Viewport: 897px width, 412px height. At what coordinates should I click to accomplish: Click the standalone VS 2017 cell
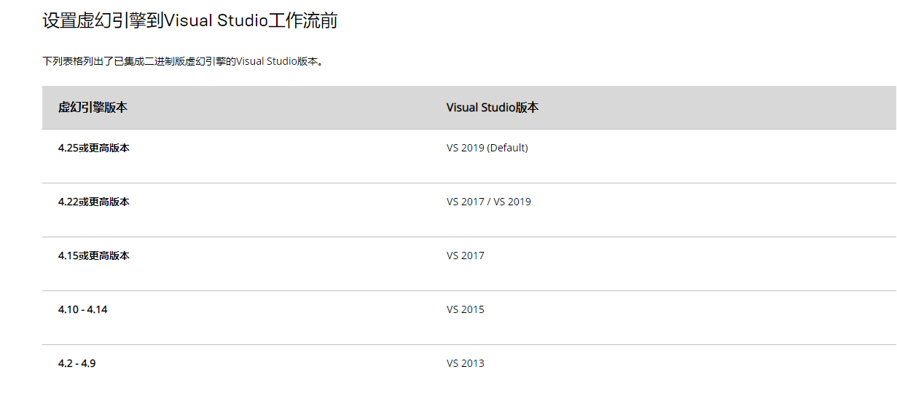tap(466, 255)
